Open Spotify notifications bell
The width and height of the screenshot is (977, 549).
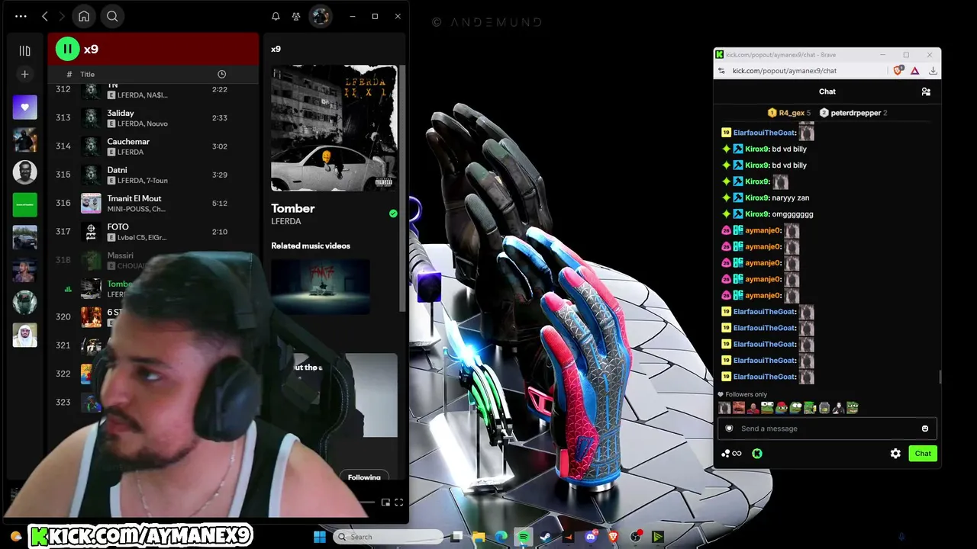[x=276, y=16]
